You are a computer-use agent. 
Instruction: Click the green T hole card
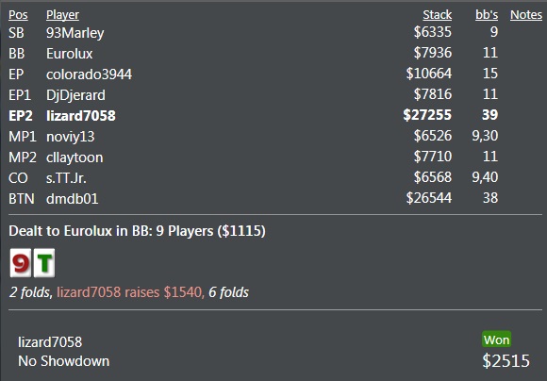pos(44,263)
